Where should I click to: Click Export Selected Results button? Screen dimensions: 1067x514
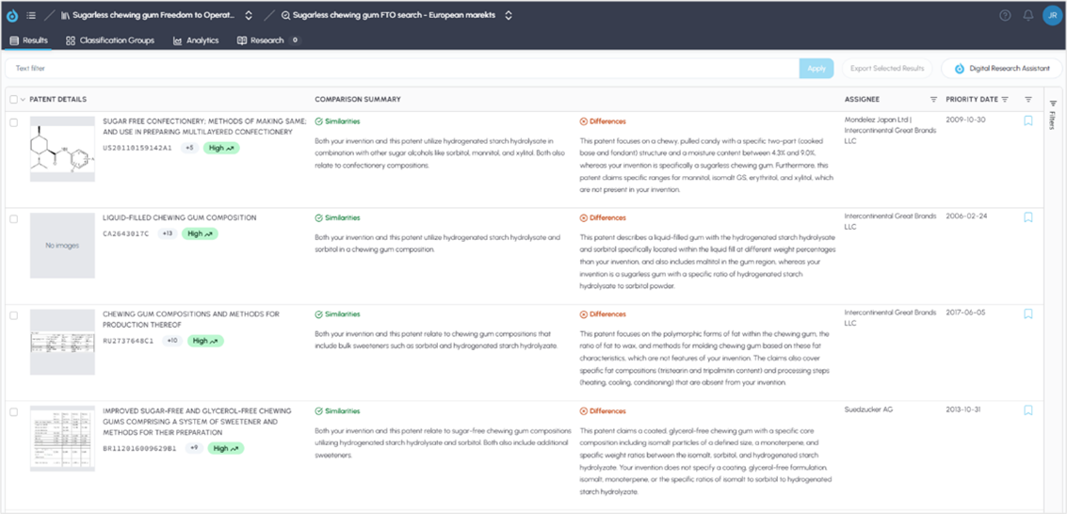[x=887, y=68]
